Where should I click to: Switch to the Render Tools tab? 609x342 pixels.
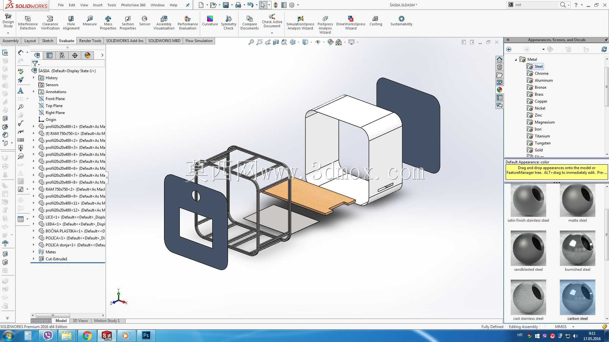(x=90, y=41)
